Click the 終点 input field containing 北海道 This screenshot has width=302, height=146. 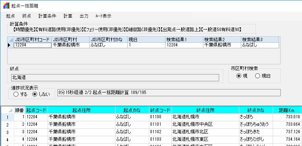click(115, 77)
